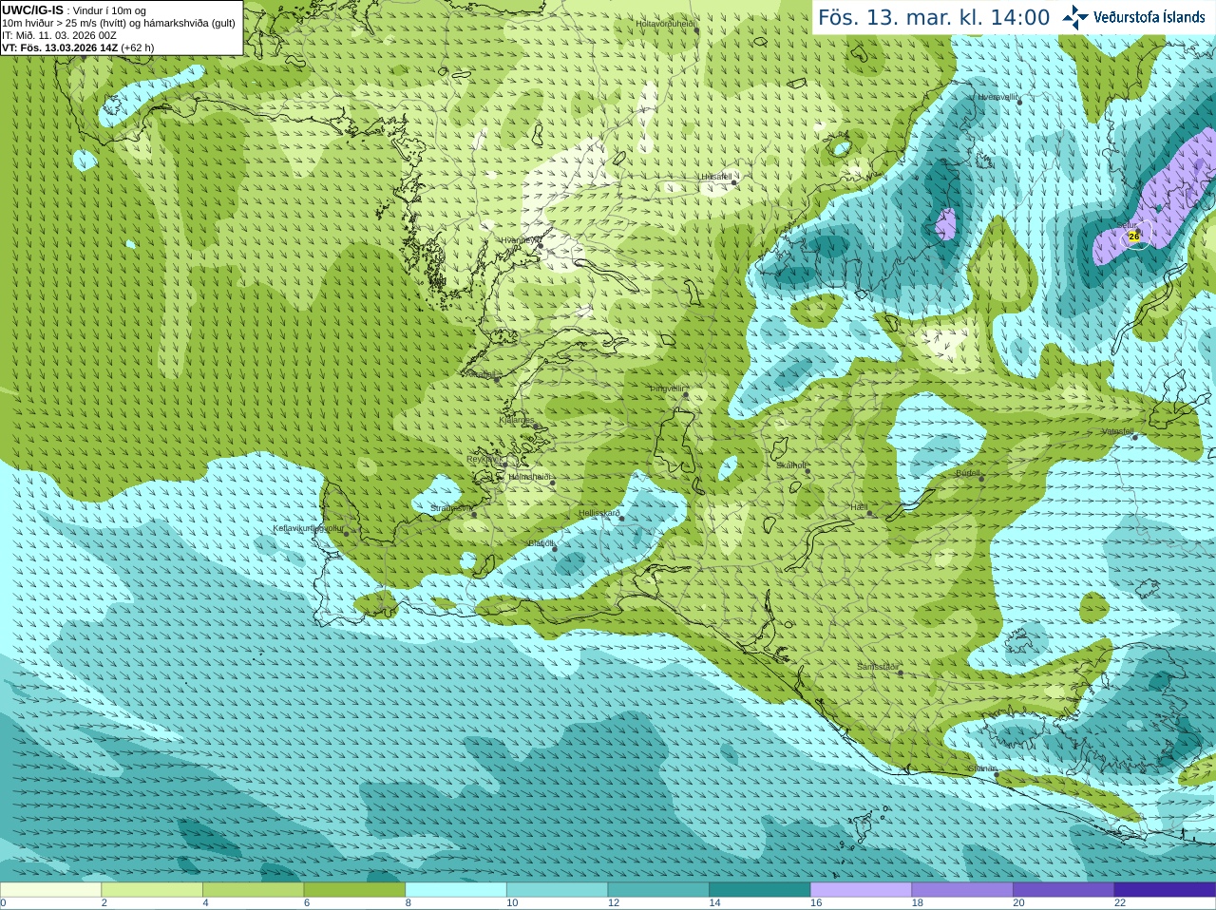Click the Holtavörðuheiði station label

click(x=665, y=24)
